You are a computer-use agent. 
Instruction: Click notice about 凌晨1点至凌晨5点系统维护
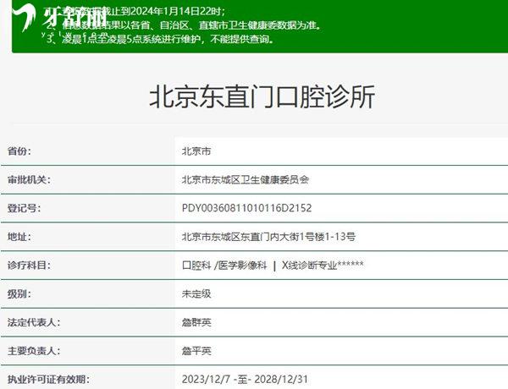tap(160, 39)
